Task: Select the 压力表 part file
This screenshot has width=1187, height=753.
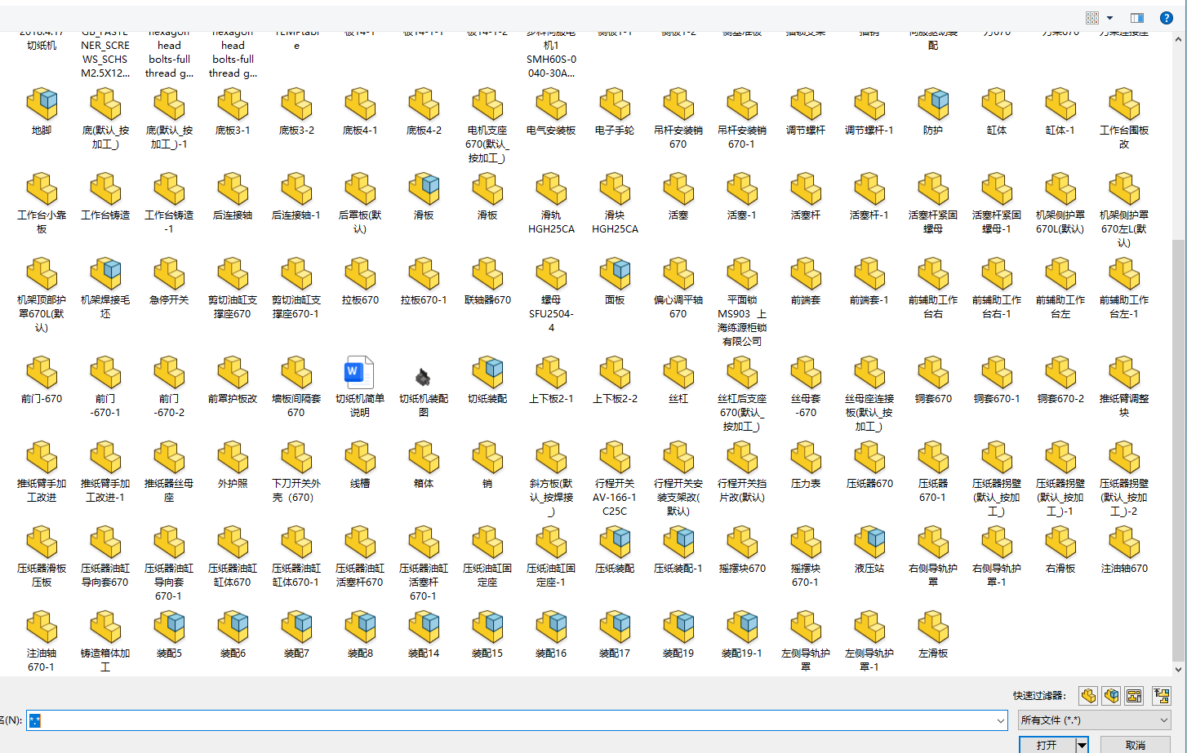Action: pos(806,467)
